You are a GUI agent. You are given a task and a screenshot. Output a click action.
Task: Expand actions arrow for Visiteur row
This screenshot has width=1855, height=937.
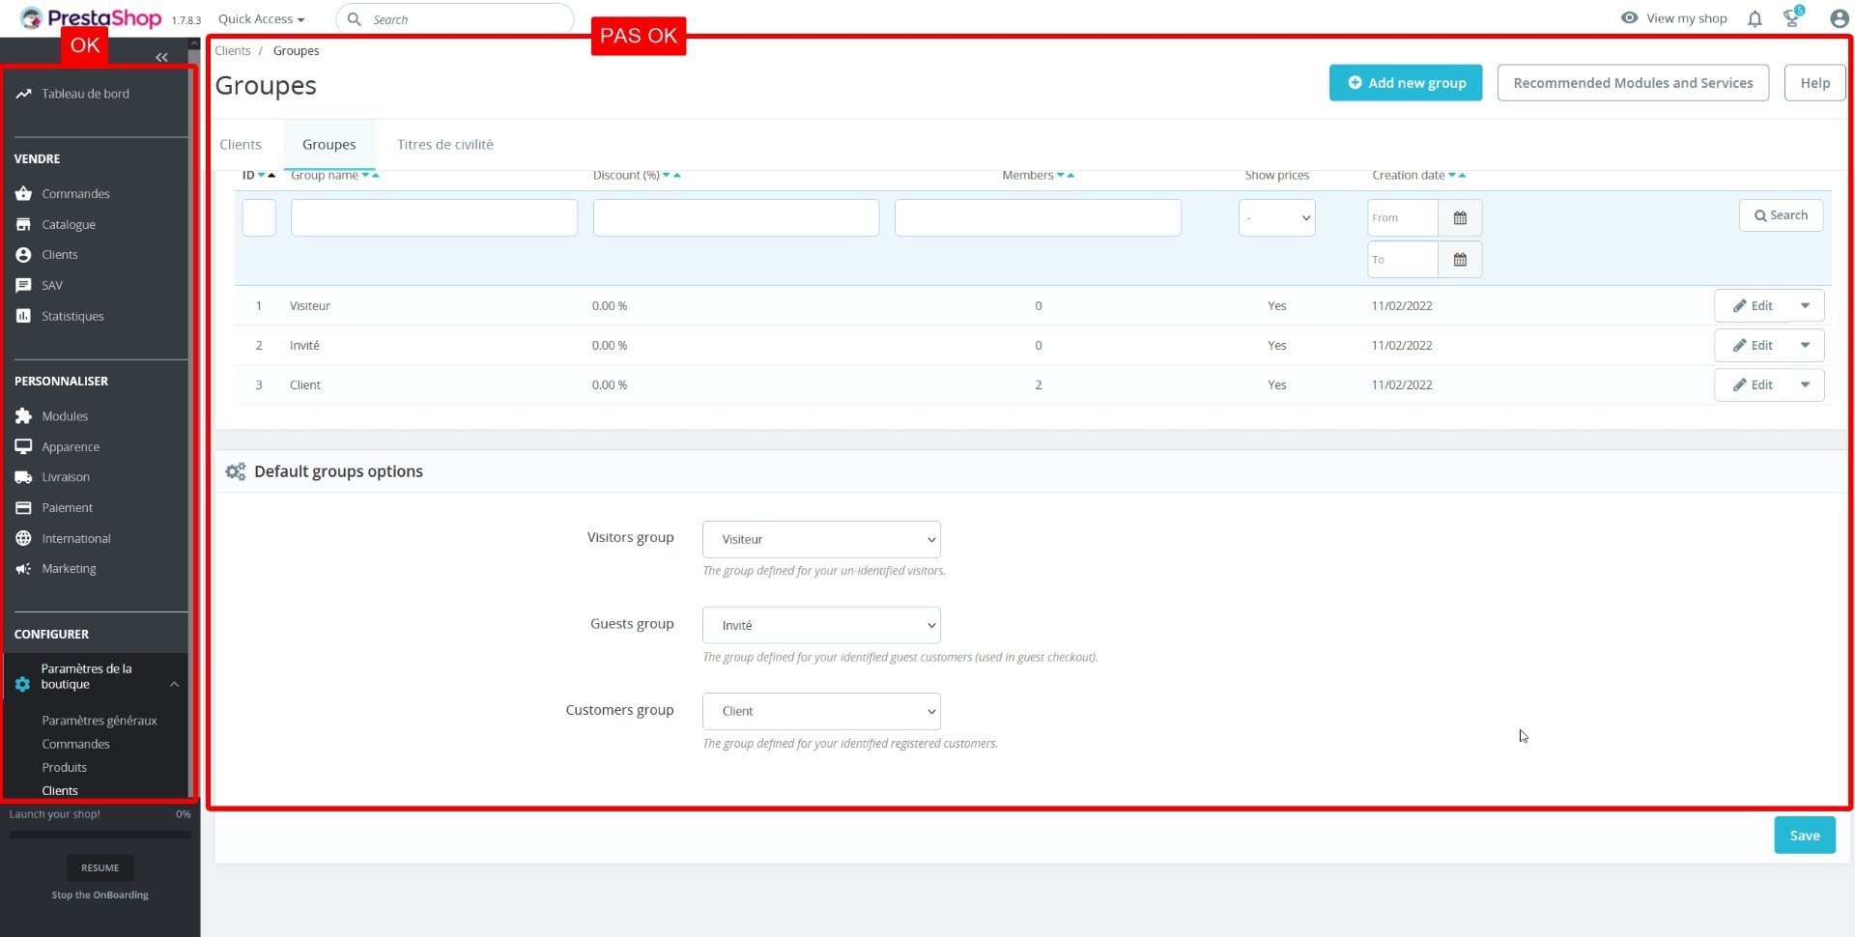pos(1805,306)
